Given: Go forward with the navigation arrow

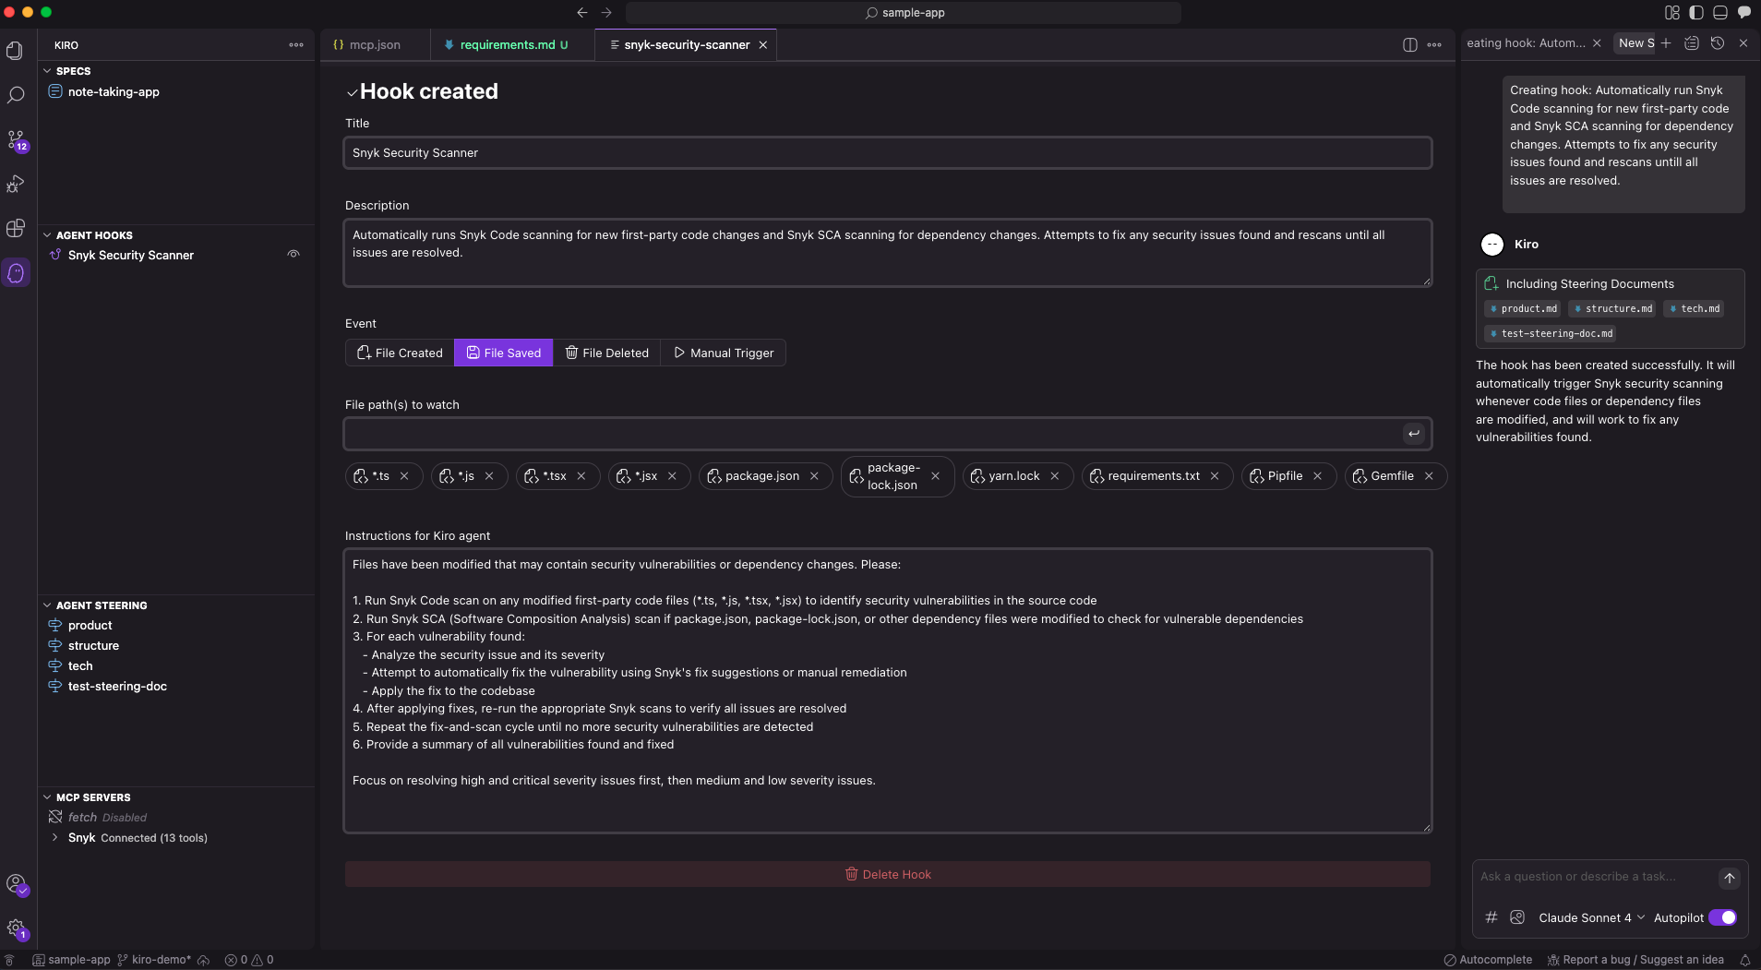Looking at the screenshot, I should 606,13.
